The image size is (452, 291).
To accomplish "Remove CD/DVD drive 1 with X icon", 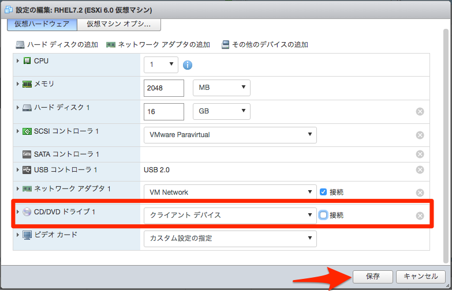I will (420, 216).
